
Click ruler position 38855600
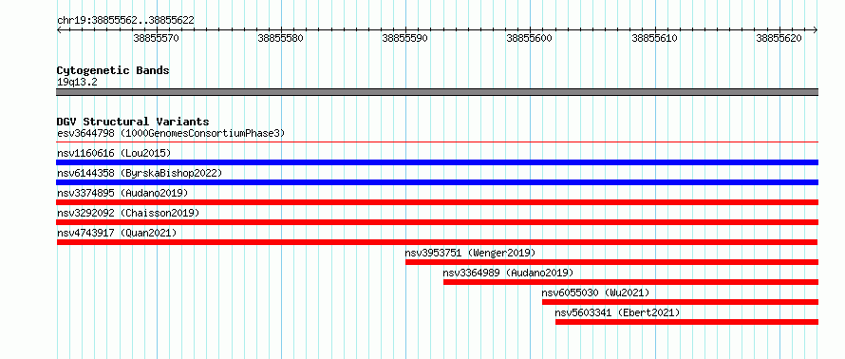(x=530, y=38)
